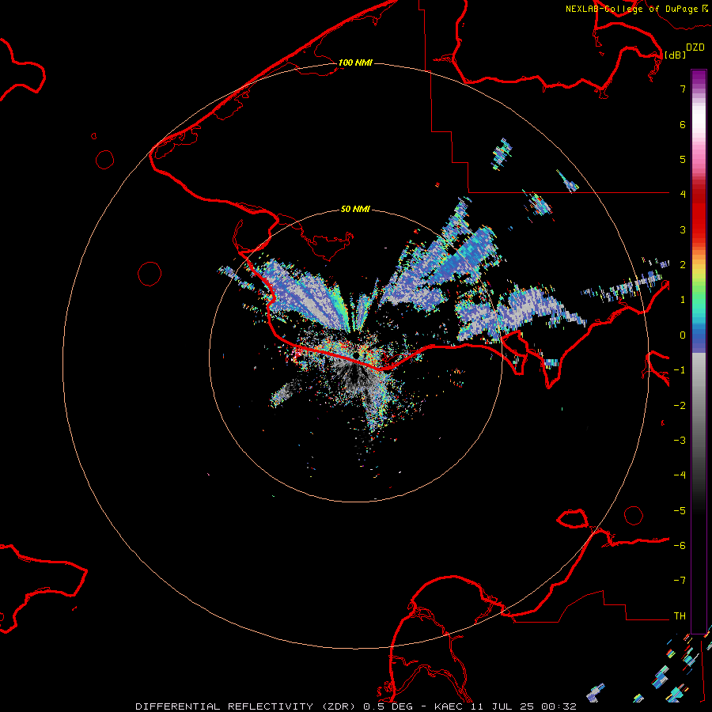
Task: Click the bottom caption DIFFERENTIAL REFLECTIVITY (ZDR)
Action: pyautogui.click(x=247, y=706)
